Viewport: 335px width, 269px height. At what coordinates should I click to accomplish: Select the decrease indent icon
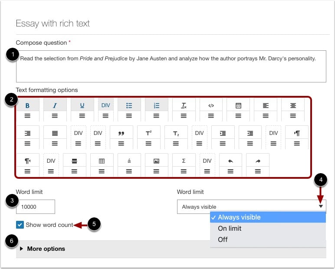pyautogui.click(x=250, y=133)
